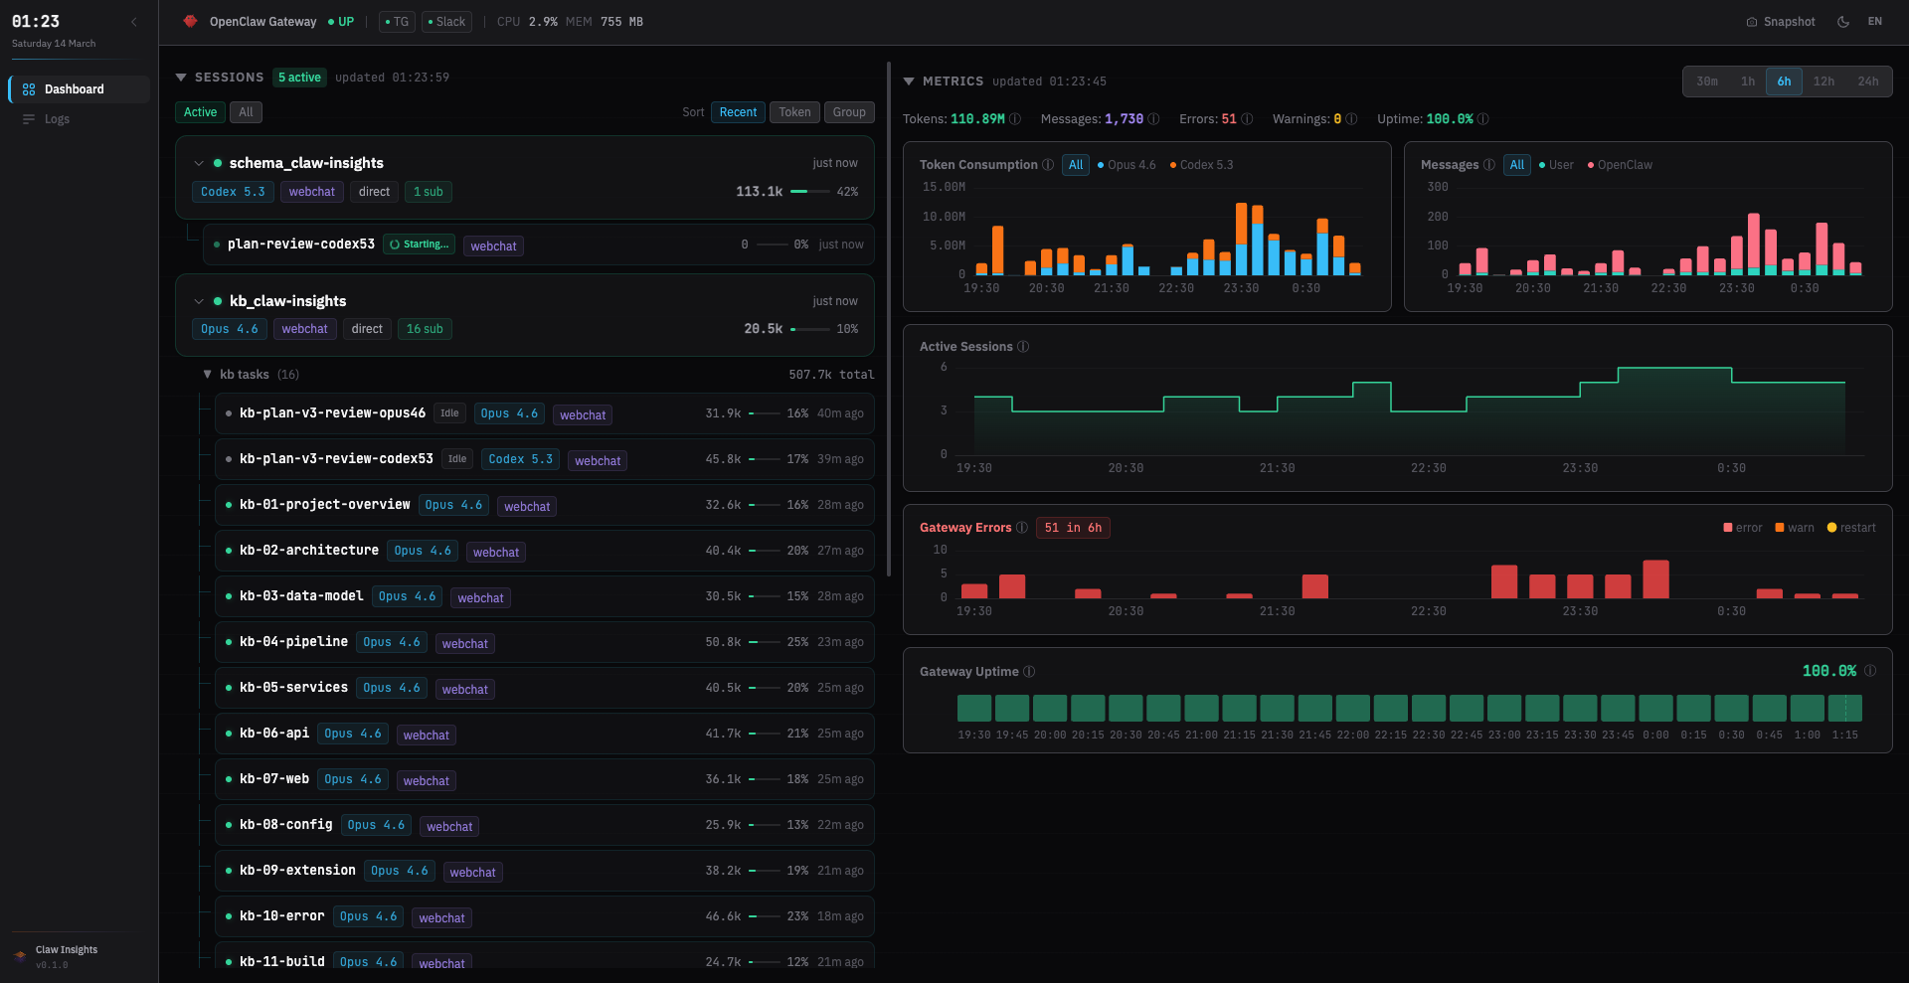This screenshot has width=1909, height=983.
Task: Click the info icon next to Tokens metric
Action: (1015, 118)
